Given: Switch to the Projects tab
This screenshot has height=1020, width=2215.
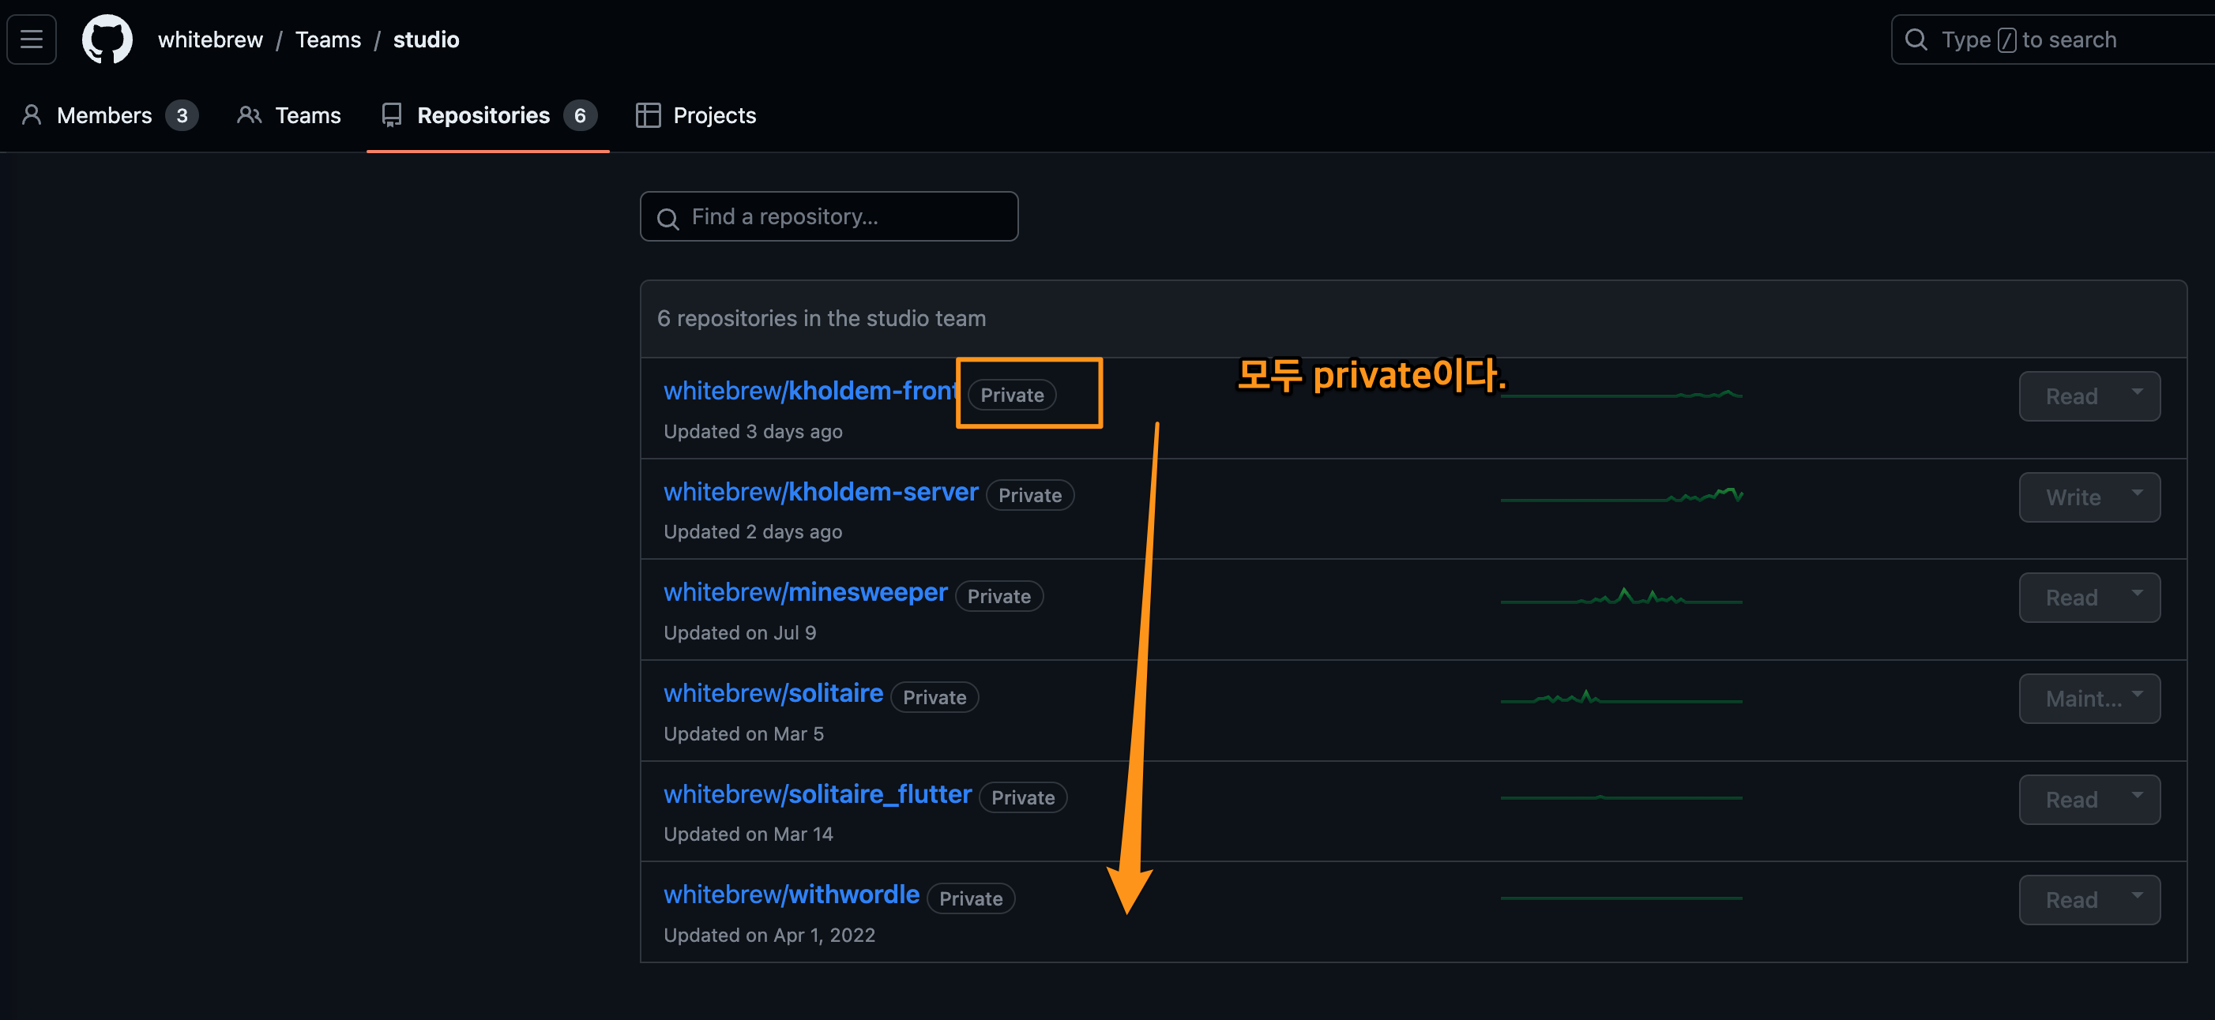Looking at the screenshot, I should 713,115.
